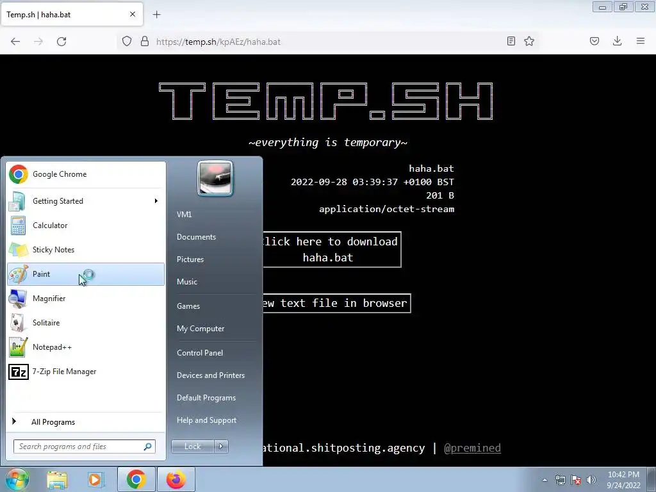Viewport: 656px width, 492px height.
Task: Open Windows Explorer from taskbar
Action: point(57,479)
